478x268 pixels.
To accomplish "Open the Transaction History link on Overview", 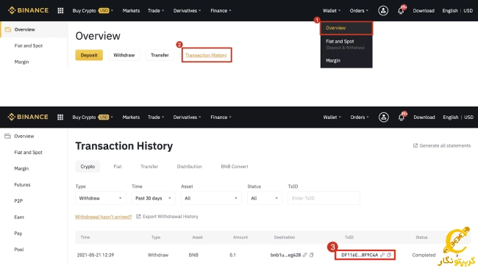I will tap(206, 55).
